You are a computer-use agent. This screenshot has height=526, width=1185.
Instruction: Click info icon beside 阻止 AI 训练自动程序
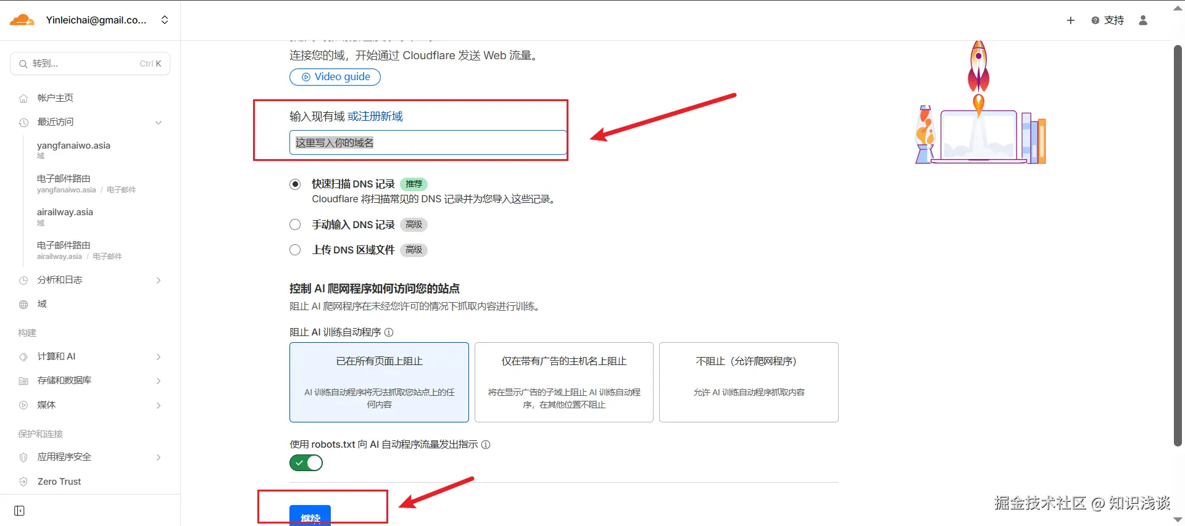[x=389, y=332]
